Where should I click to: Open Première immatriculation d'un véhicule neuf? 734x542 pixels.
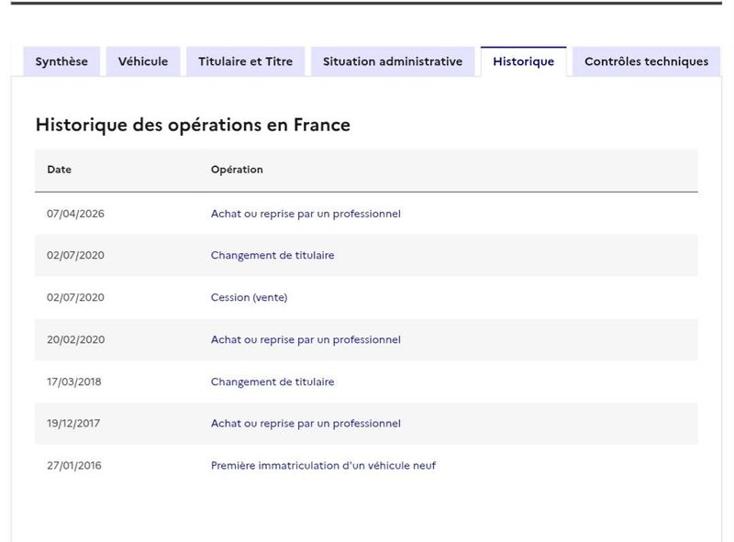323,466
